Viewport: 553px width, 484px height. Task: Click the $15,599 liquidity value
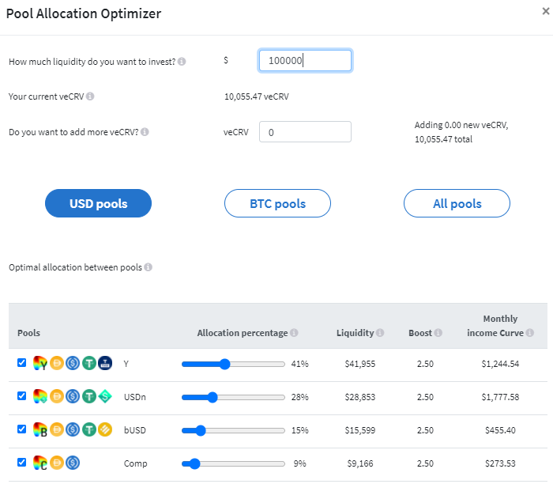pyautogui.click(x=360, y=430)
